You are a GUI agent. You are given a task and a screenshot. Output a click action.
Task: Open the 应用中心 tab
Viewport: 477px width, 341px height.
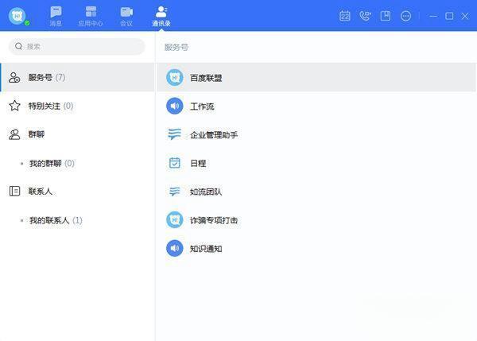91,17
